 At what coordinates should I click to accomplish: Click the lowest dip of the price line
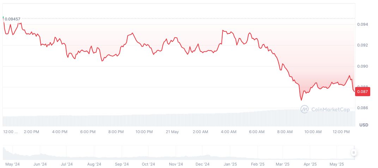click(x=301, y=100)
